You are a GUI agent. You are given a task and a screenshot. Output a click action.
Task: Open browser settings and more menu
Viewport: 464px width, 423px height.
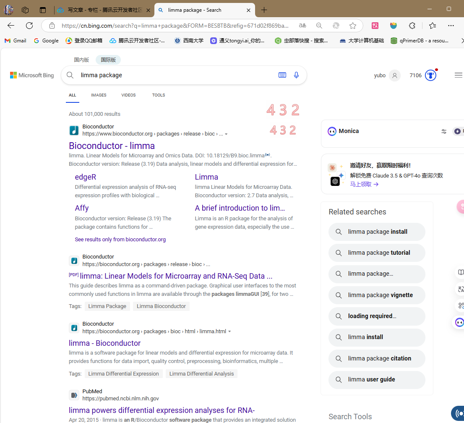451,26
